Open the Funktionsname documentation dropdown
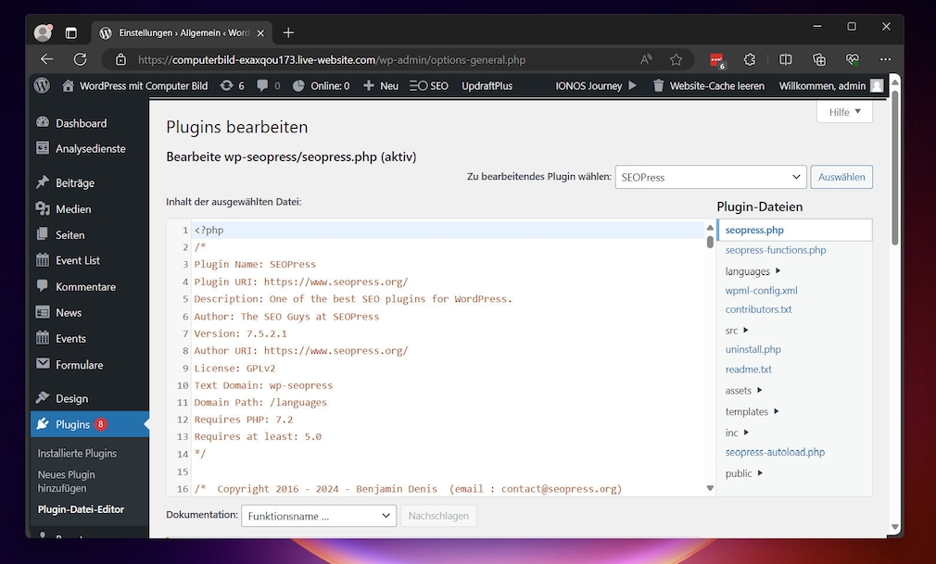Image resolution: width=936 pixels, height=564 pixels. (318, 516)
